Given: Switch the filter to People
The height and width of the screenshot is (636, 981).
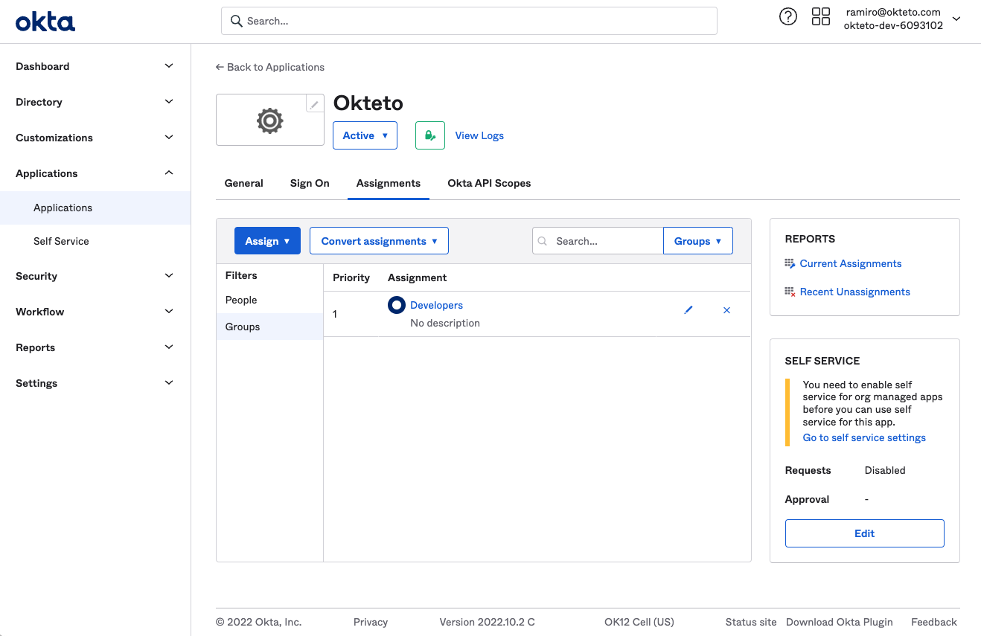Looking at the screenshot, I should click(240, 300).
